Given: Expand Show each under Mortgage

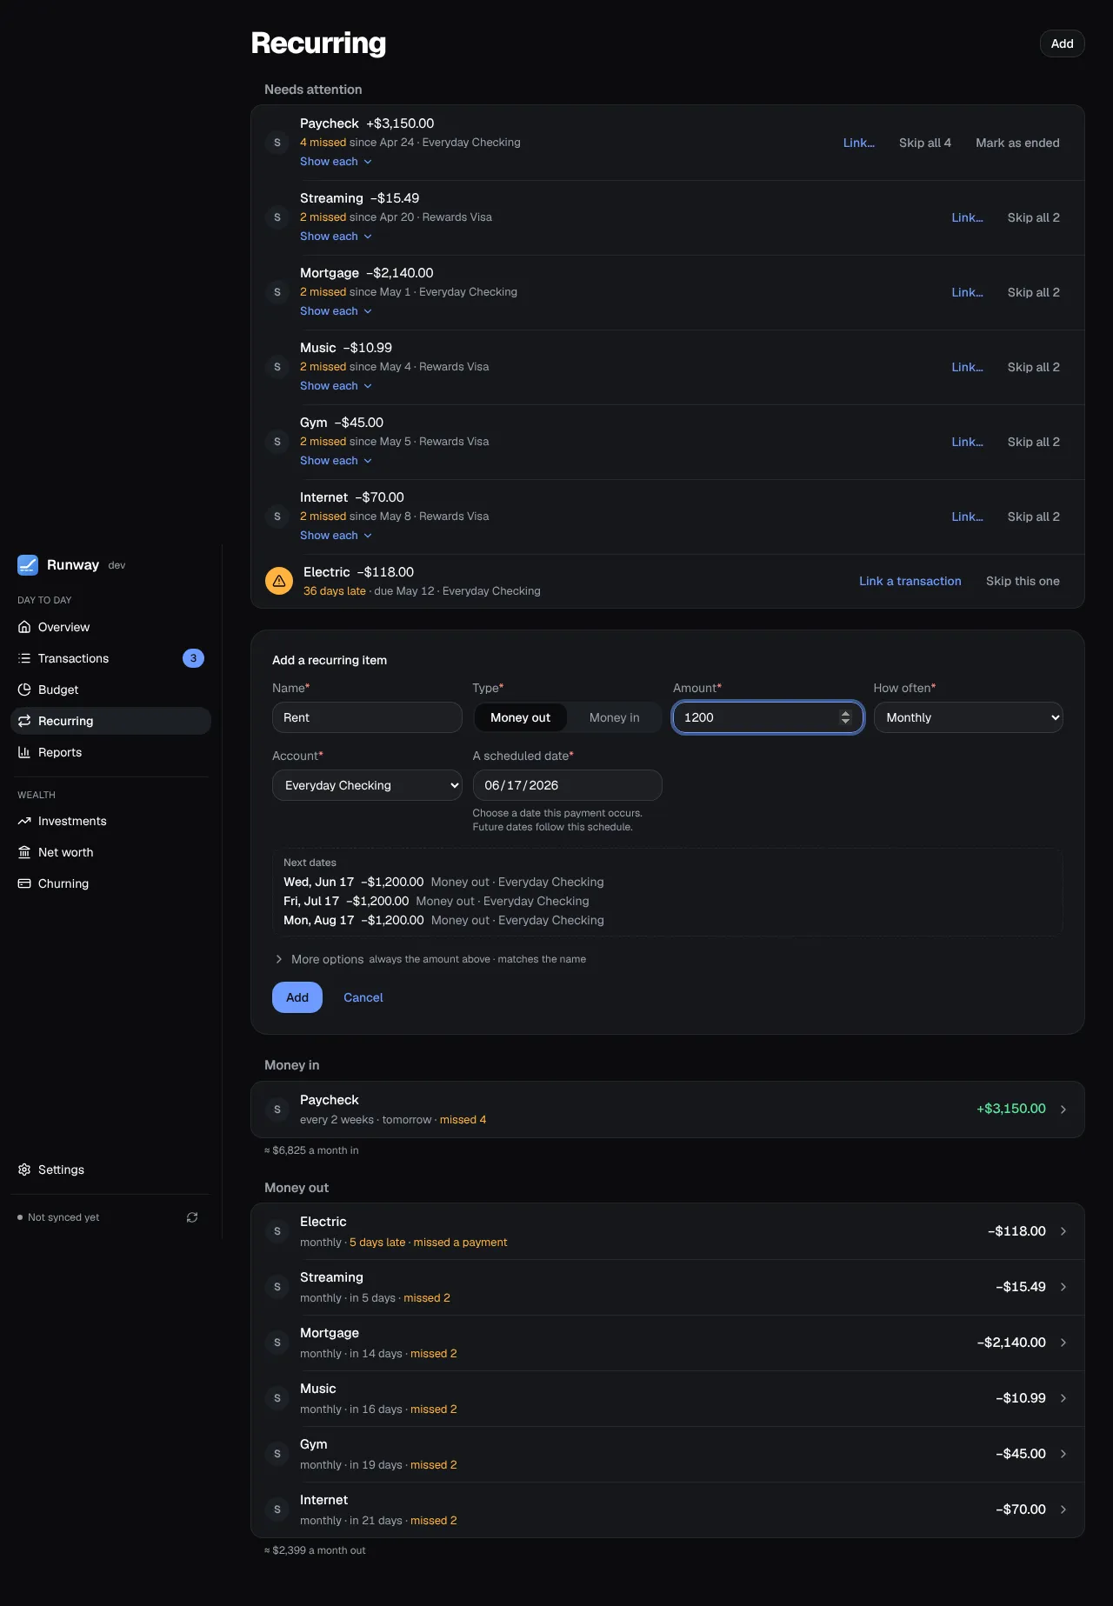Looking at the screenshot, I should [336, 311].
